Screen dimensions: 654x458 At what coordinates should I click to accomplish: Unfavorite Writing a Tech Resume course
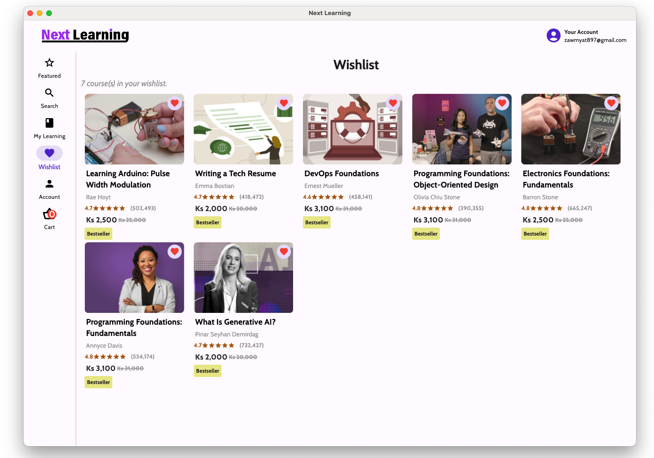point(284,103)
